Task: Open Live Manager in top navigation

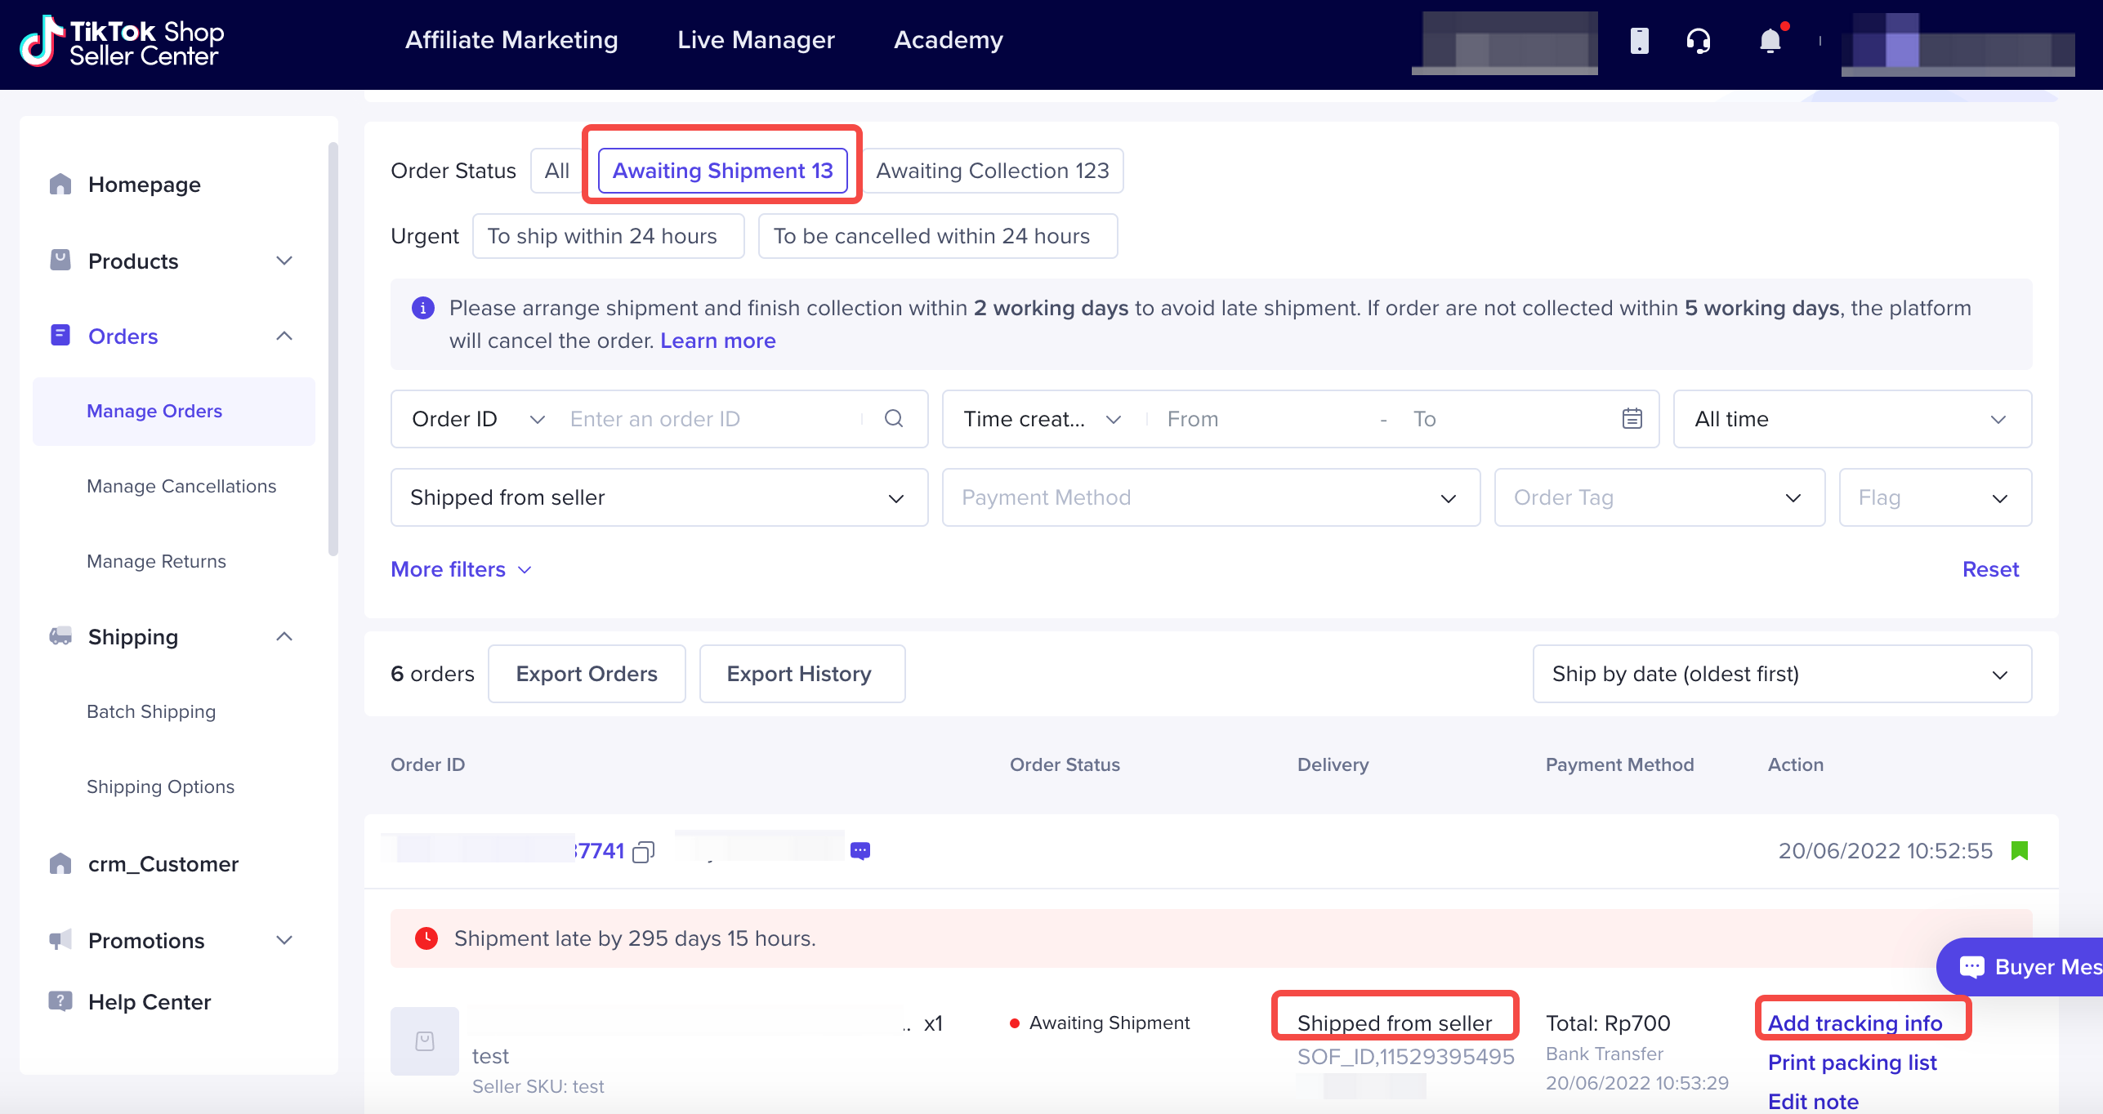Action: pyautogui.click(x=756, y=40)
